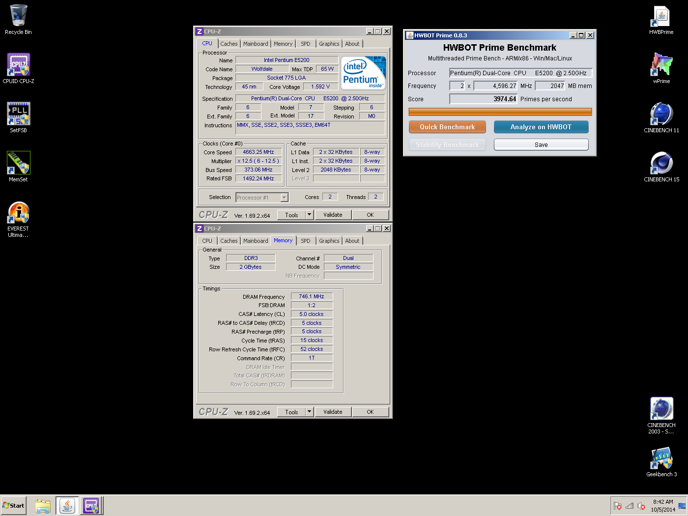Screen dimensions: 688x516
Task: Click the Java HWBOT Prime taskbar icon
Action: (x=67, y=506)
